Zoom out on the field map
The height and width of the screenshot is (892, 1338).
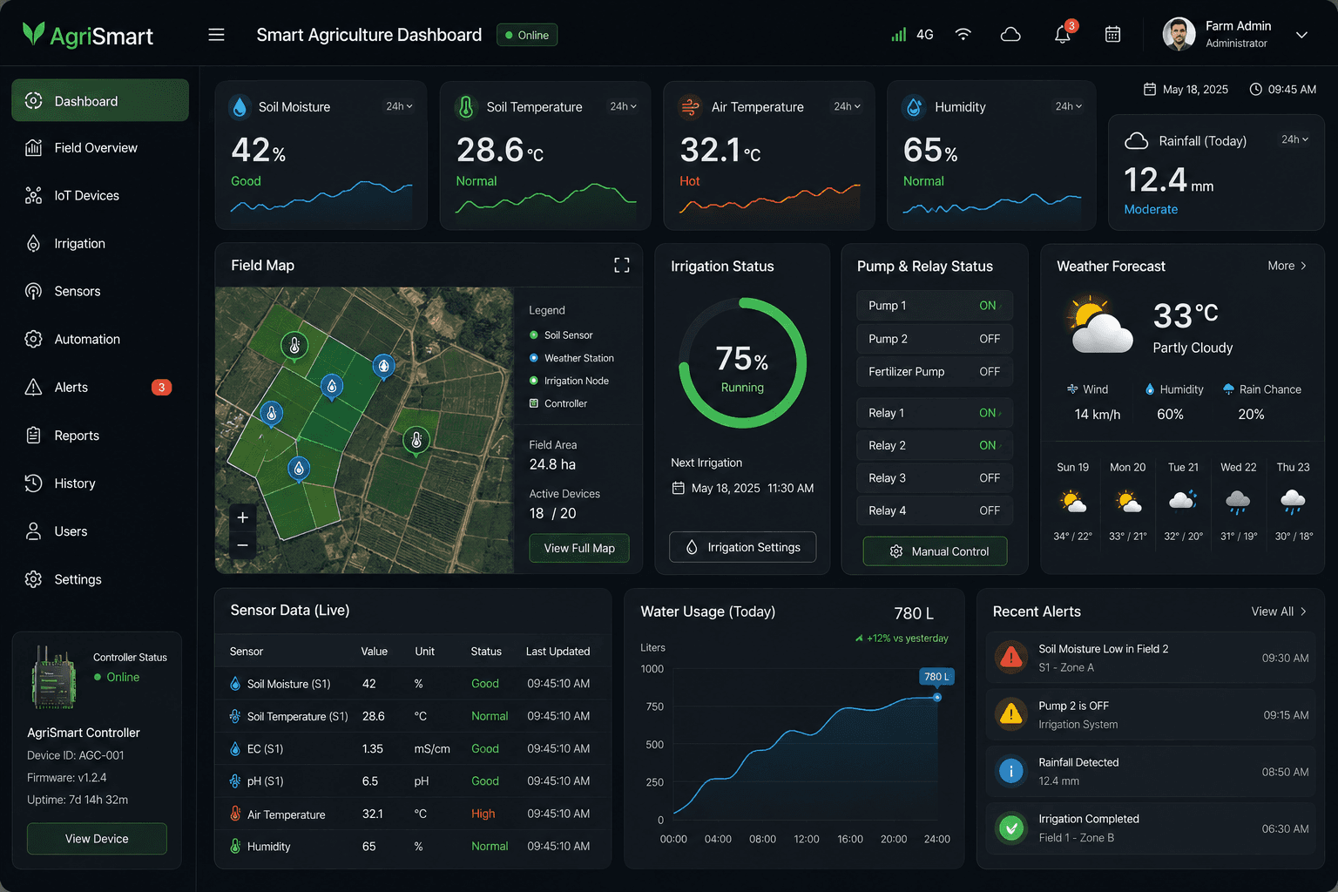click(242, 545)
